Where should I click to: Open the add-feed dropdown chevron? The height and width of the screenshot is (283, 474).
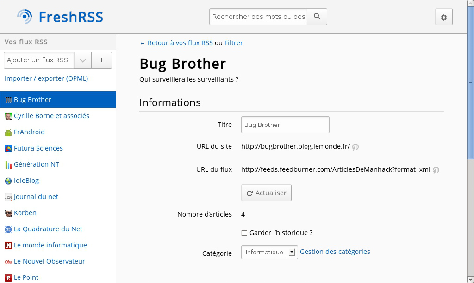tap(82, 60)
